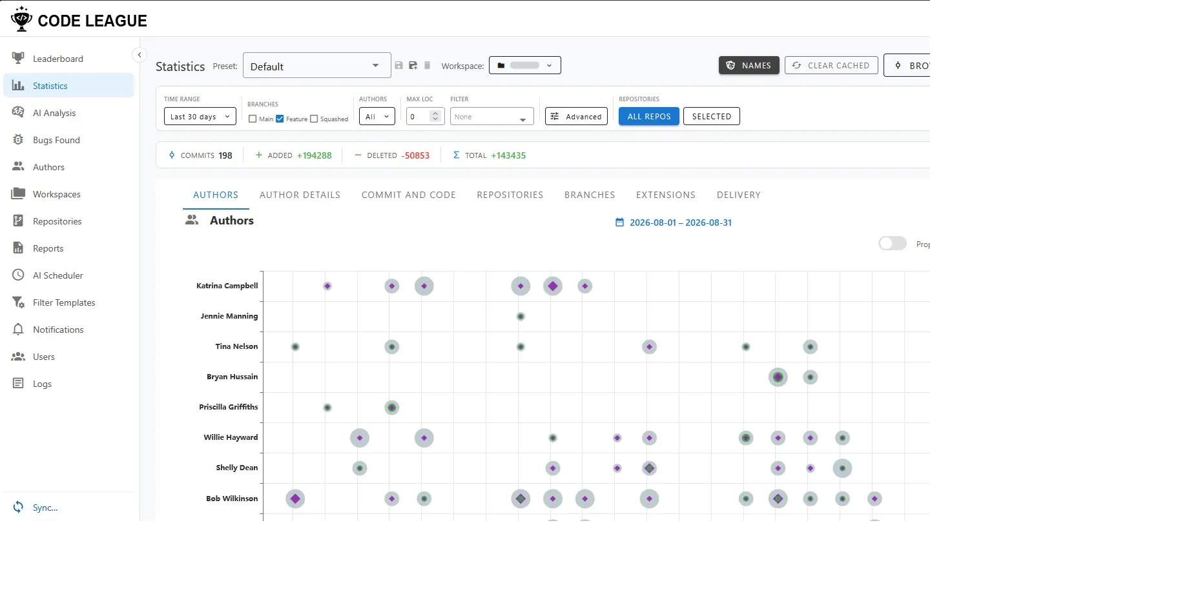Switch to the Commit and Code tab

tap(408, 195)
